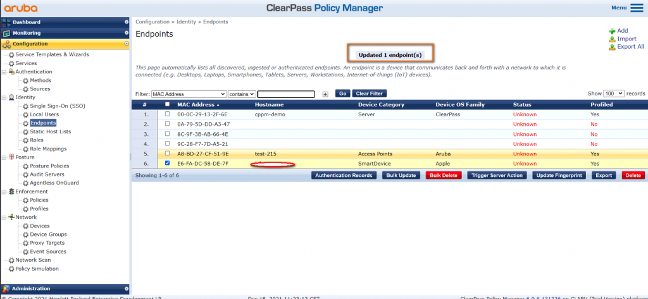Click the Identity user icon in tree
The width and height of the screenshot is (648, 299).
[11, 97]
